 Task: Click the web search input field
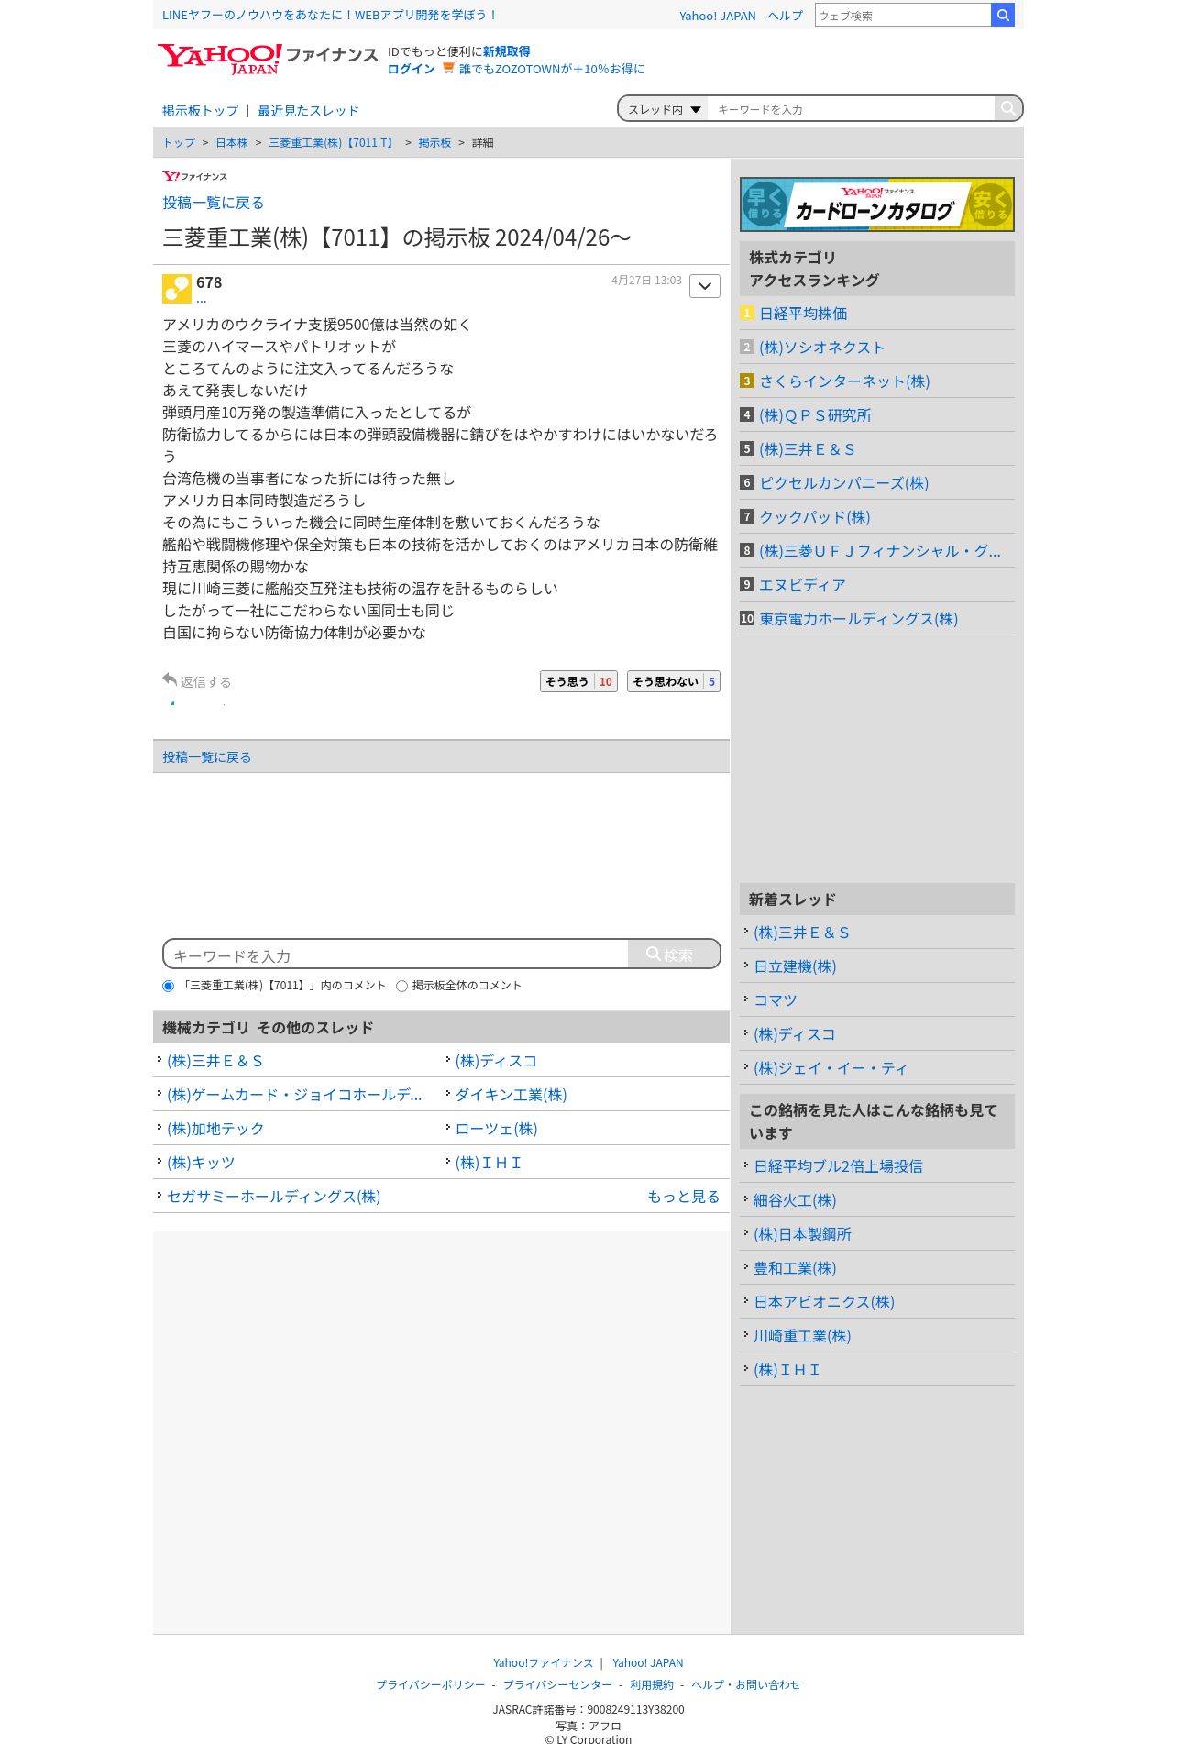(x=903, y=15)
